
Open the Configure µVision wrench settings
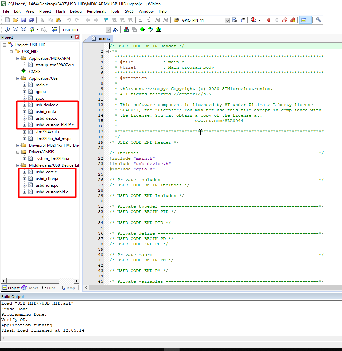coord(318,20)
